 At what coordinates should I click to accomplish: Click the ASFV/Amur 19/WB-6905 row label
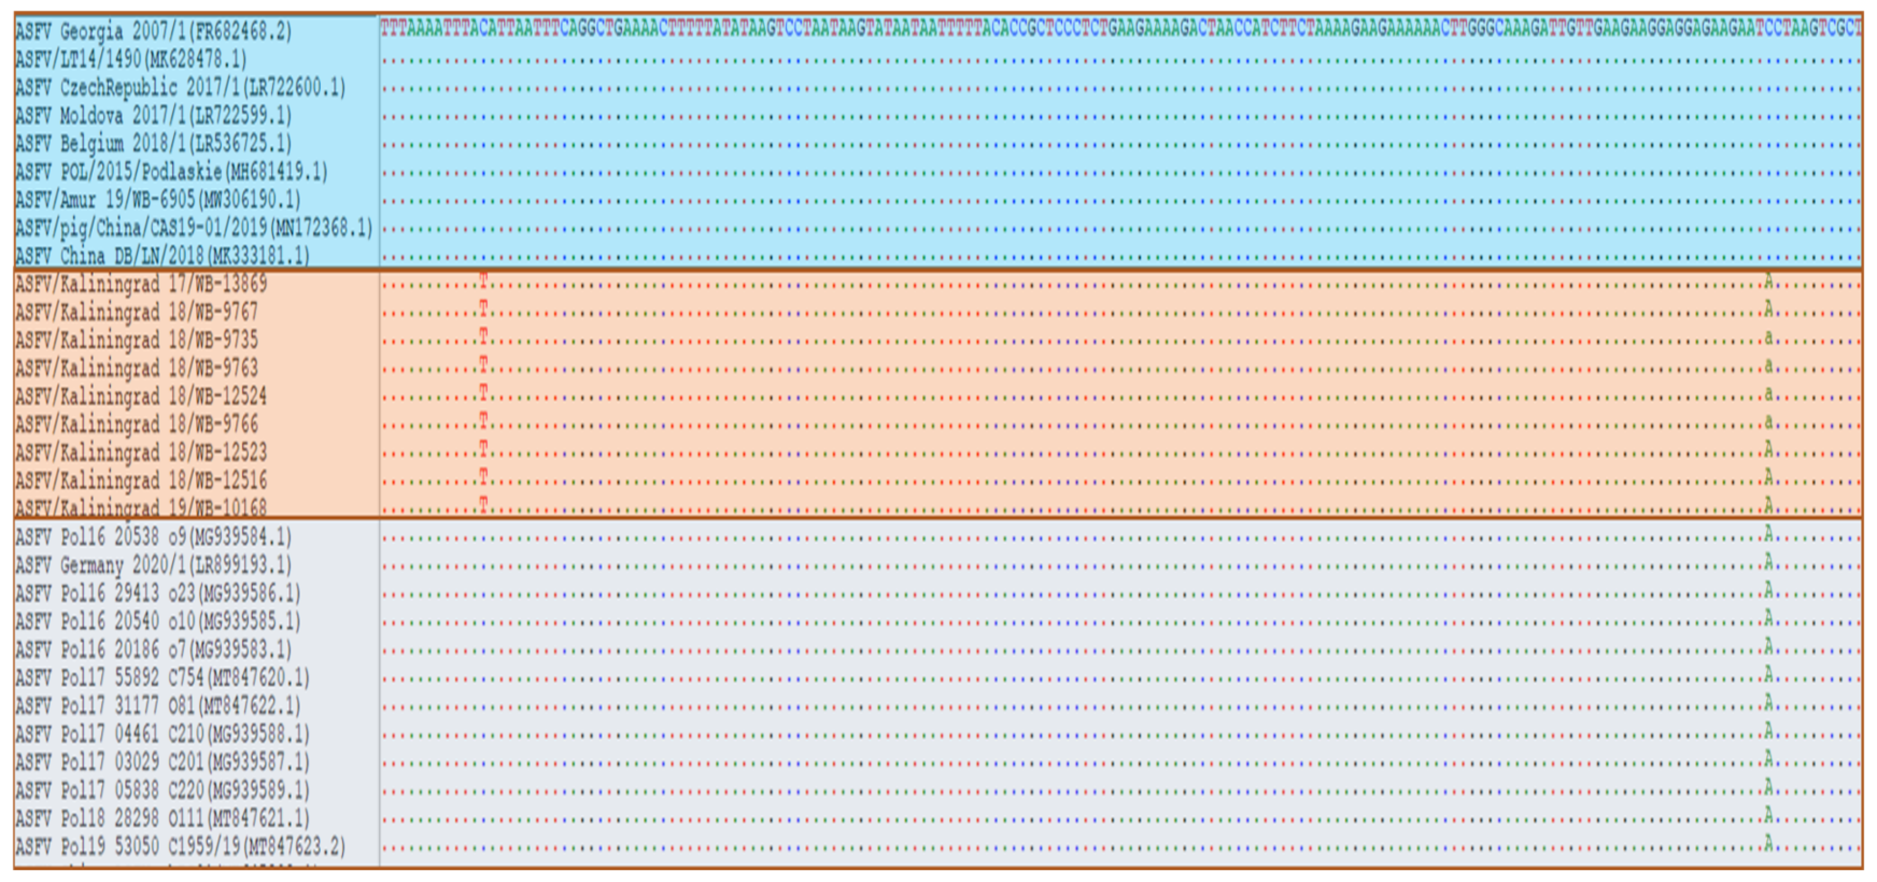[157, 200]
